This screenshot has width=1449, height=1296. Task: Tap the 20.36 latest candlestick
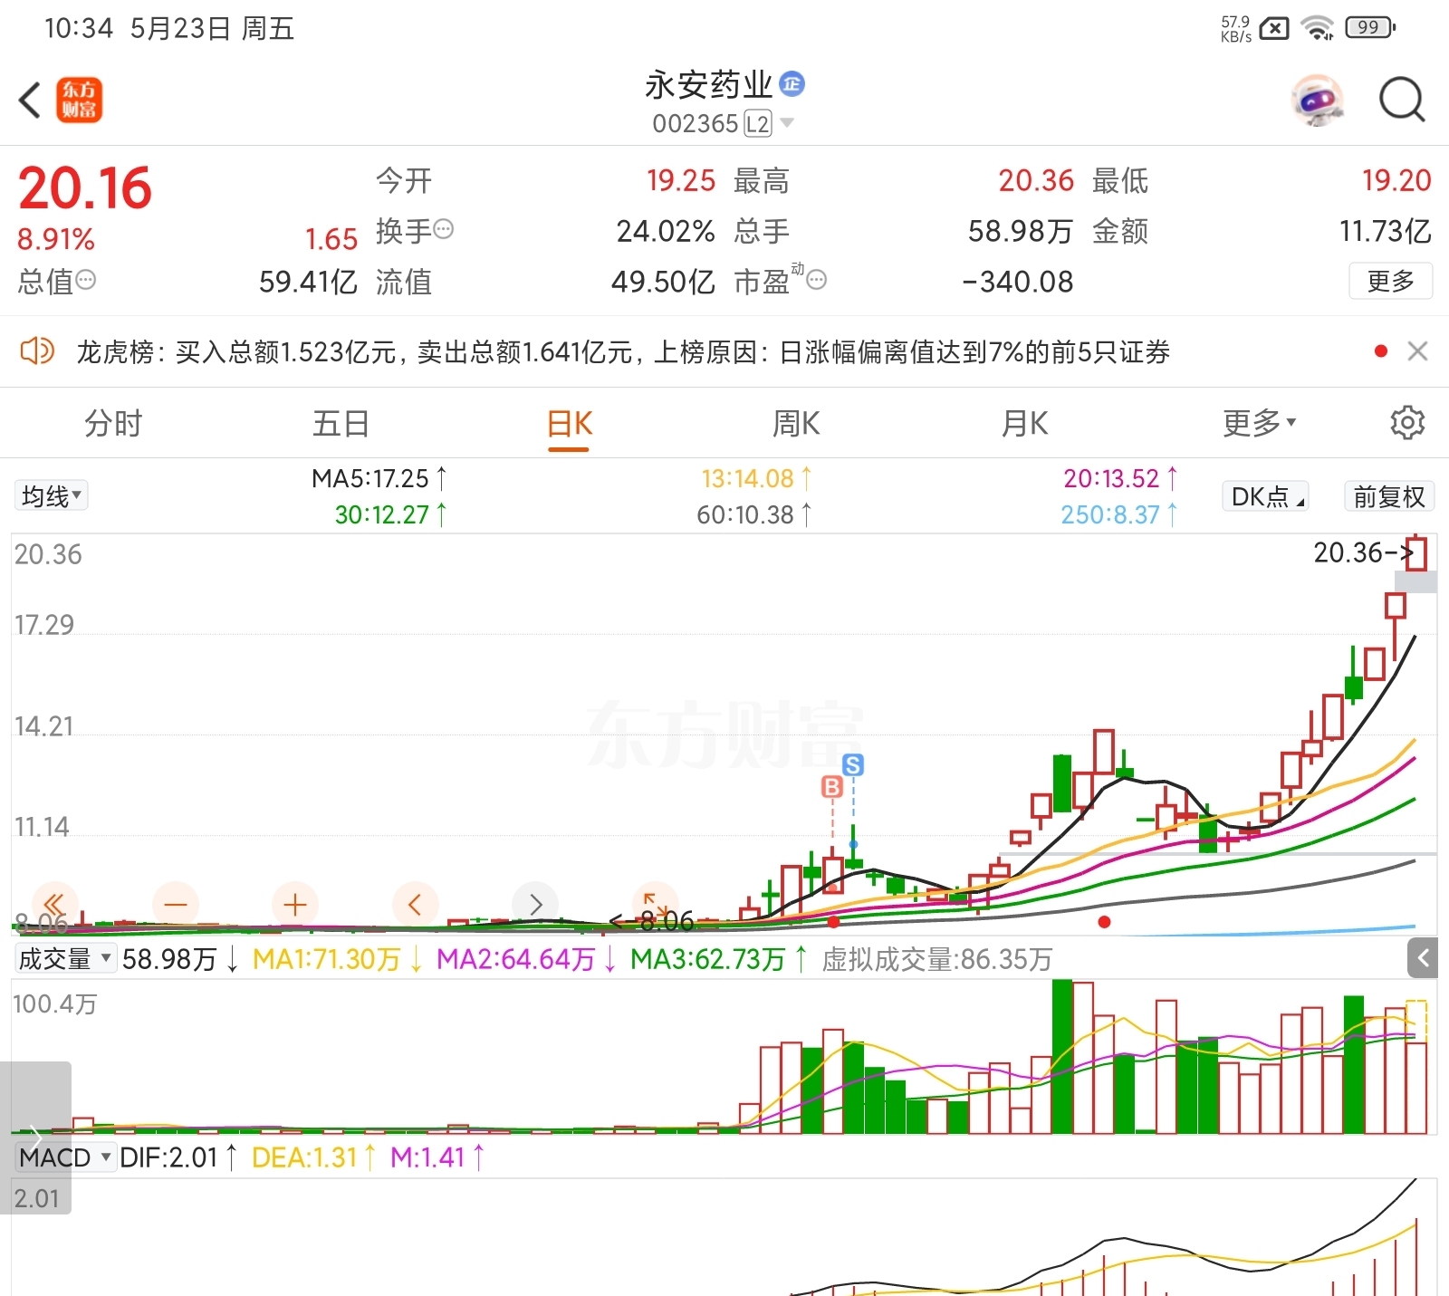1417,552
